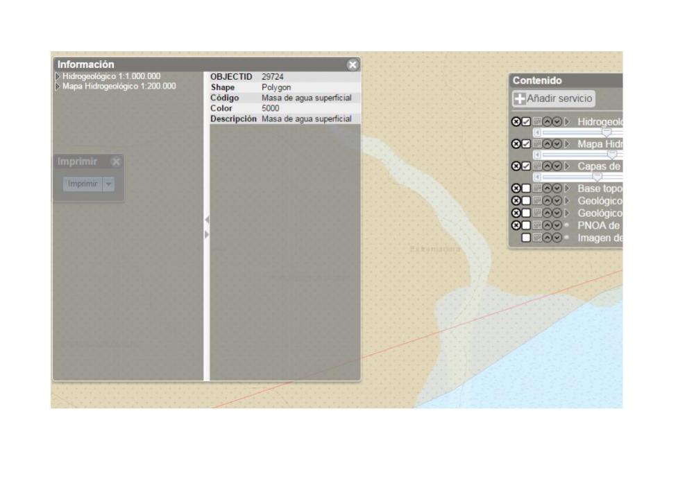The width and height of the screenshot is (694, 490).
Task: Click the OBJECTID value 29724
Action: click(272, 77)
